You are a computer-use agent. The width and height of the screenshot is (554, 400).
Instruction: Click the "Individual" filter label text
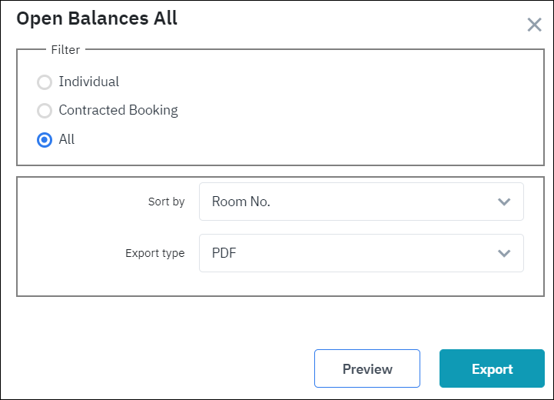point(88,82)
